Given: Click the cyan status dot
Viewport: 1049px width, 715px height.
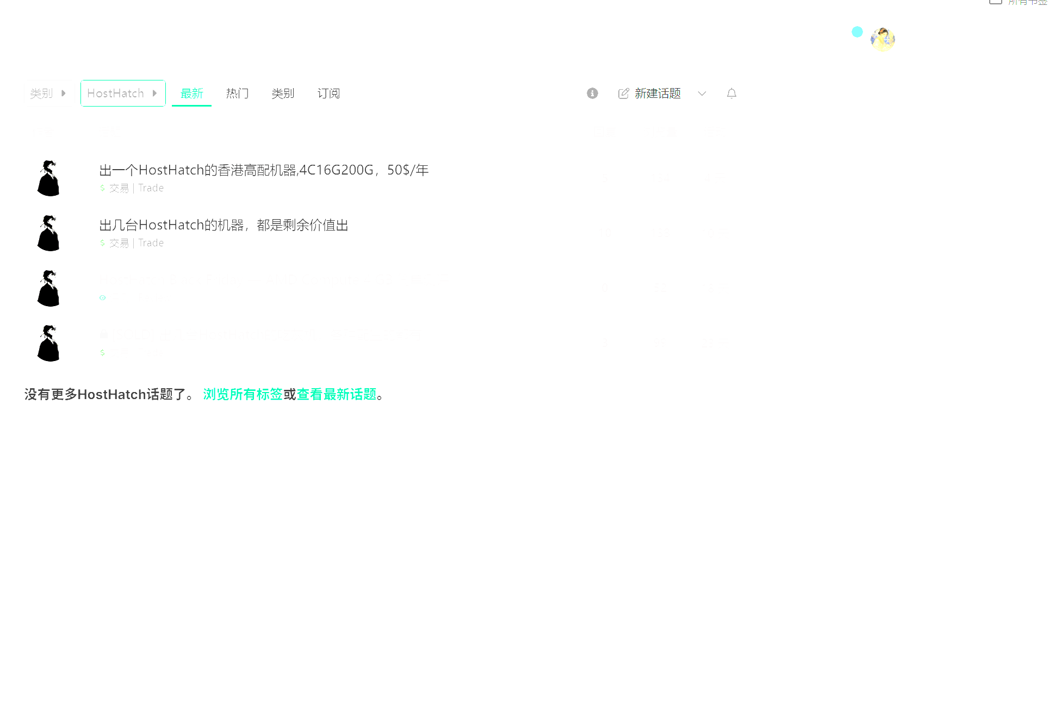Looking at the screenshot, I should [x=858, y=32].
